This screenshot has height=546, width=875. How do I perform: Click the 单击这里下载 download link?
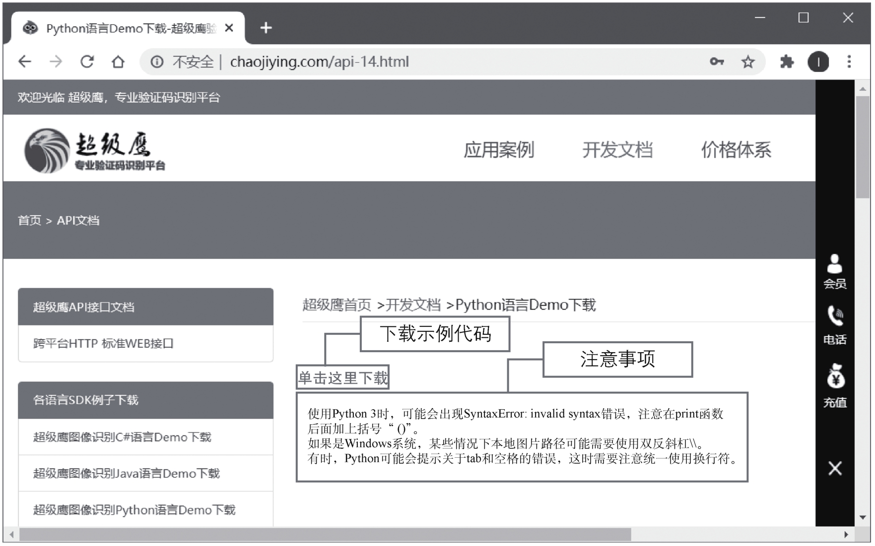pyautogui.click(x=342, y=378)
